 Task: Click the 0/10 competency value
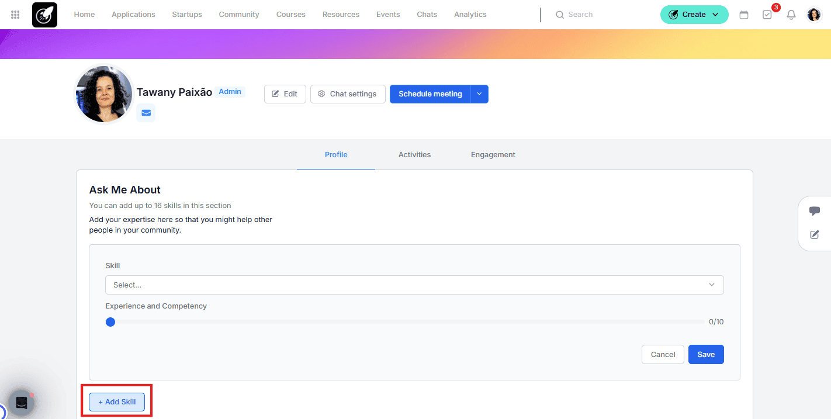click(x=716, y=322)
